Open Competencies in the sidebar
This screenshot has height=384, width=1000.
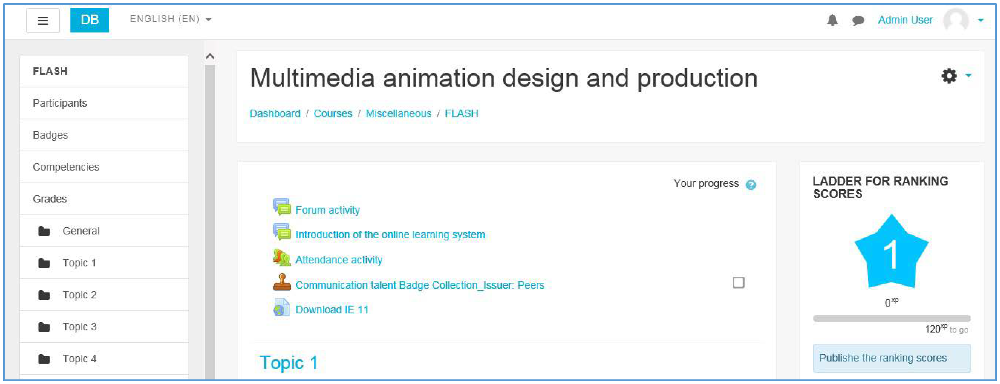point(104,167)
